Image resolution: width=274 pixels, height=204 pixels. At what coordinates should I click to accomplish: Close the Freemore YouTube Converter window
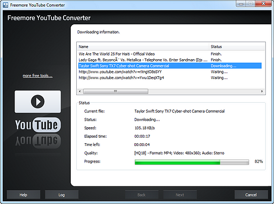point(264,4)
